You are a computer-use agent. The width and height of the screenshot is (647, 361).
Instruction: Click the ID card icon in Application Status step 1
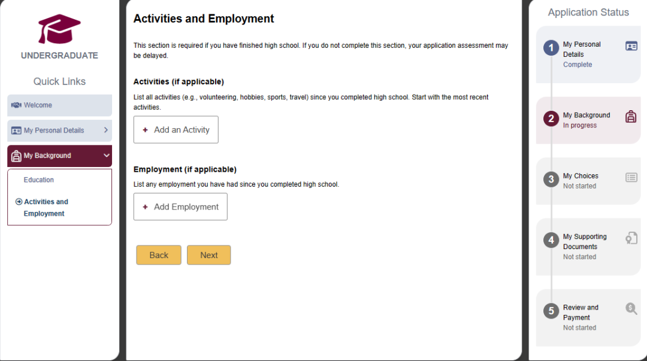click(631, 46)
